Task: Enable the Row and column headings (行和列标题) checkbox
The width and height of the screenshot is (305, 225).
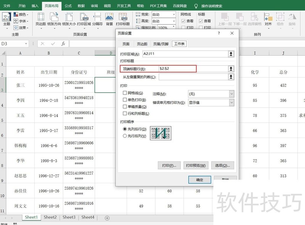Action: tap(125, 113)
